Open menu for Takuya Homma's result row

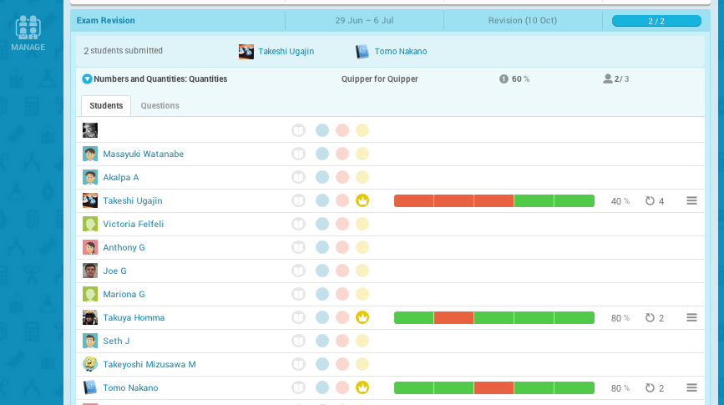691,317
